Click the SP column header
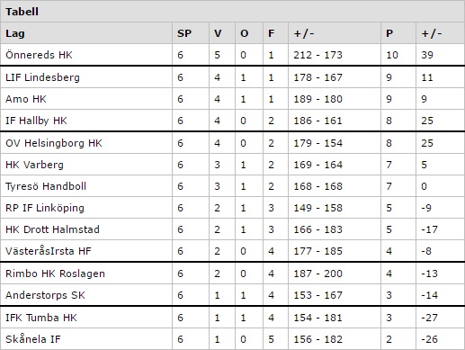The image size is (465, 350). pyautogui.click(x=184, y=33)
